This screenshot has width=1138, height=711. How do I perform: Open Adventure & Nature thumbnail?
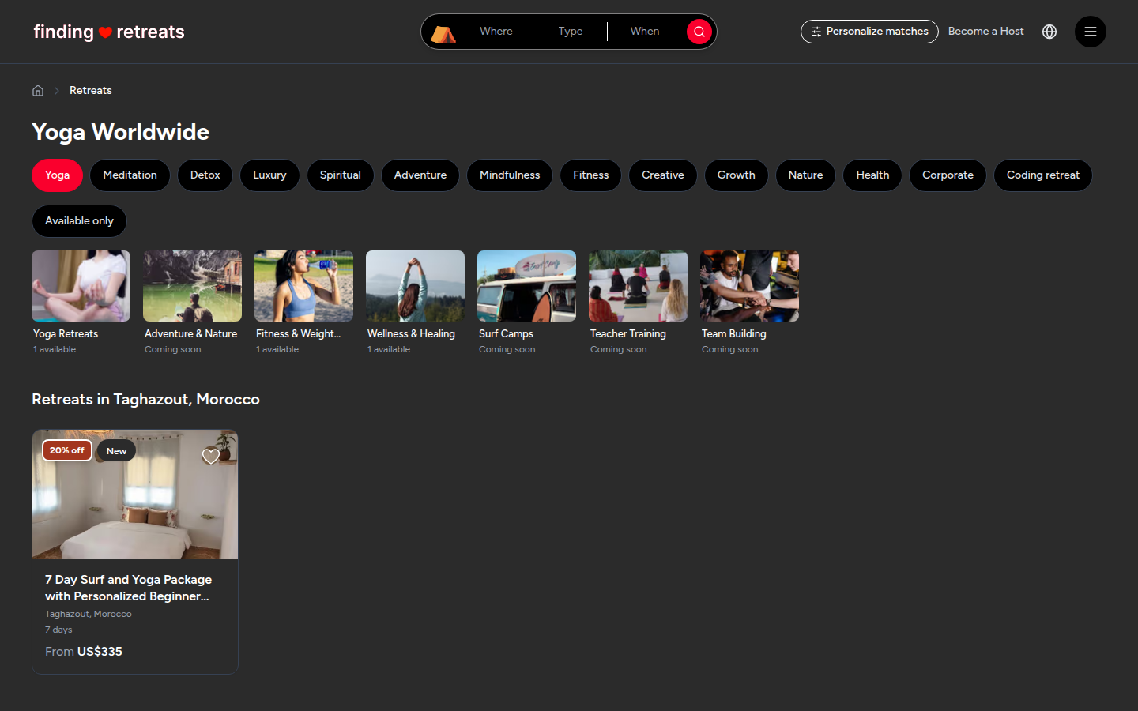coord(192,286)
